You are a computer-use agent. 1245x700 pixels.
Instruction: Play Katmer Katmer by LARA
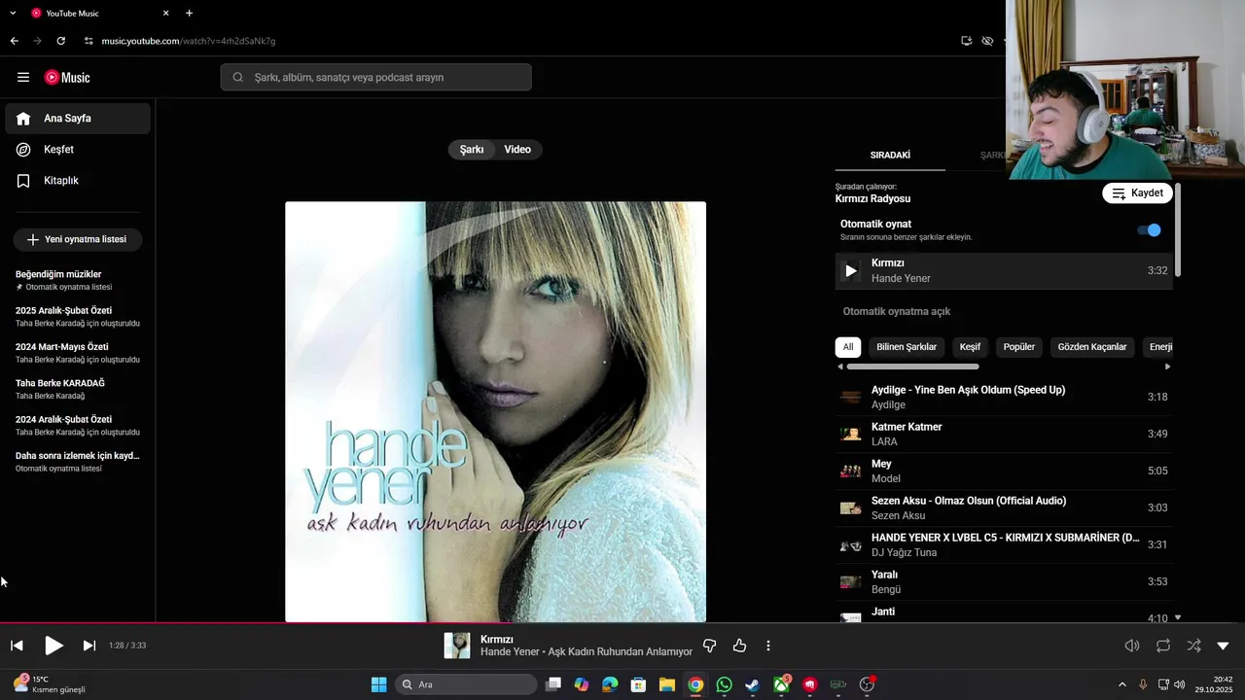[x=1004, y=434]
